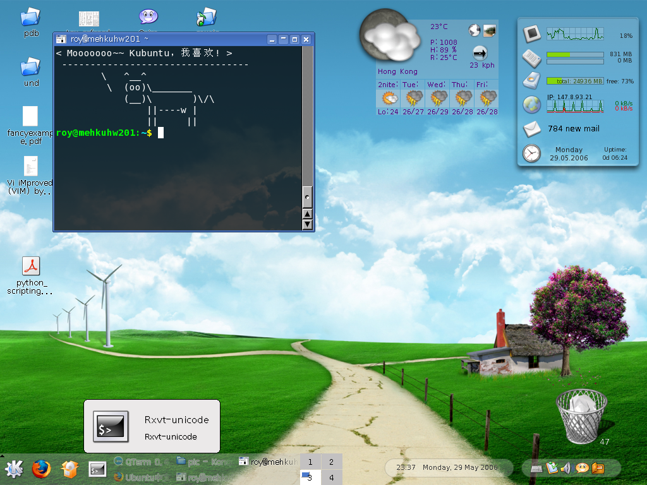Select the text document thumbnail desktop icon

tap(89, 19)
